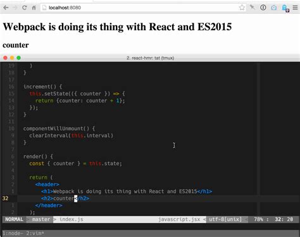Screen dimensions: 300x237
Task: Click the terminal title react-hmr: tat (tmux)
Action: (x=150, y=58)
